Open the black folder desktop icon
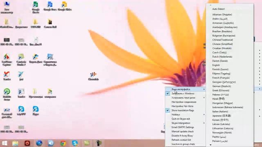 coord(50,24)
